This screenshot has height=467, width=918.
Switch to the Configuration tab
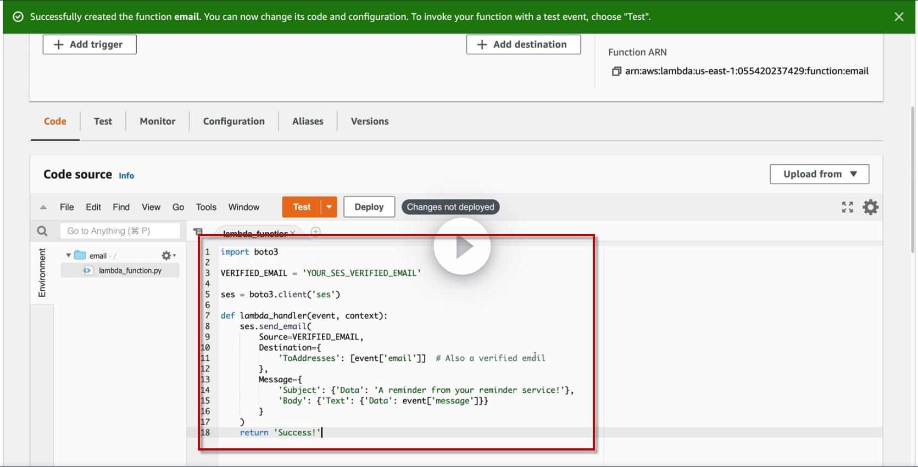point(233,121)
